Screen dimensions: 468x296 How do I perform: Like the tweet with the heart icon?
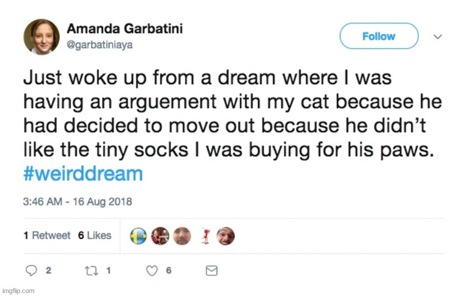coord(152,271)
